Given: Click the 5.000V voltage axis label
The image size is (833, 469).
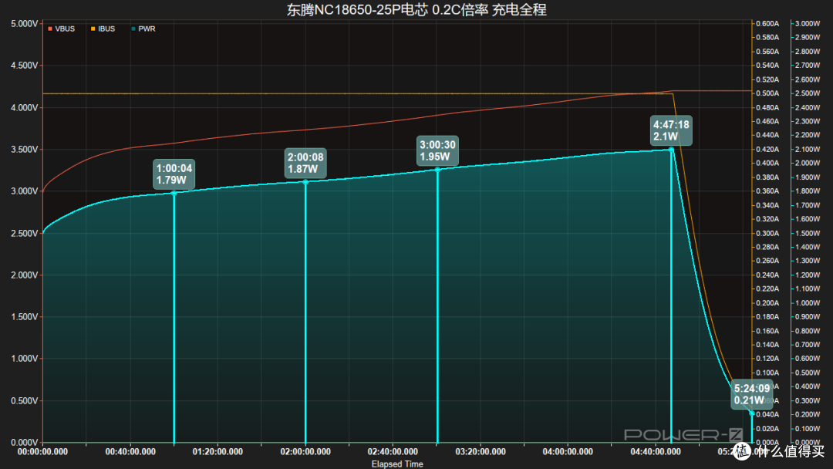Looking at the screenshot, I should pos(24,24).
